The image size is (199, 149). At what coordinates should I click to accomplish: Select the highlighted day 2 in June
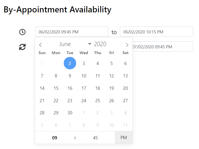70,63
